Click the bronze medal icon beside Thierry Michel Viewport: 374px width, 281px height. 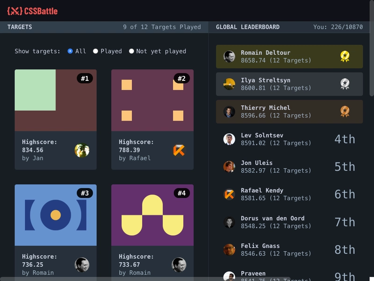click(x=345, y=111)
